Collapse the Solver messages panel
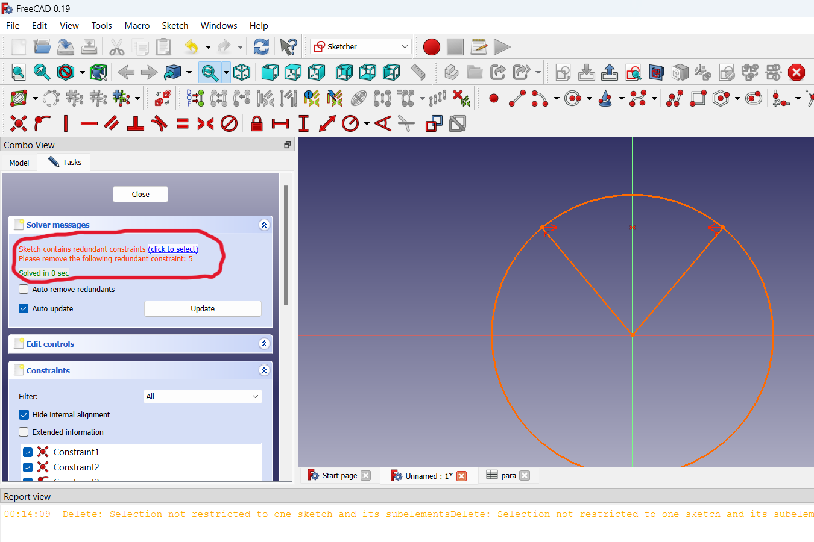Image resolution: width=814 pixels, height=542 pixels. 264,225
